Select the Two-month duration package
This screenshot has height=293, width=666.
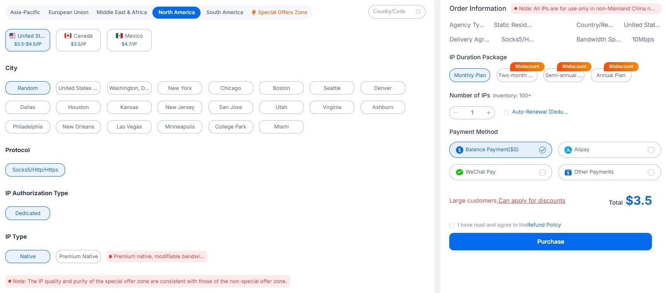click(x=517, y=75)
